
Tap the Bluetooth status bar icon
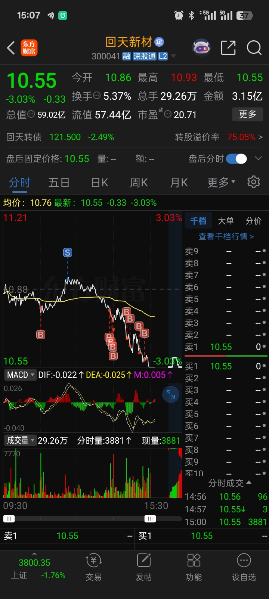191,15
